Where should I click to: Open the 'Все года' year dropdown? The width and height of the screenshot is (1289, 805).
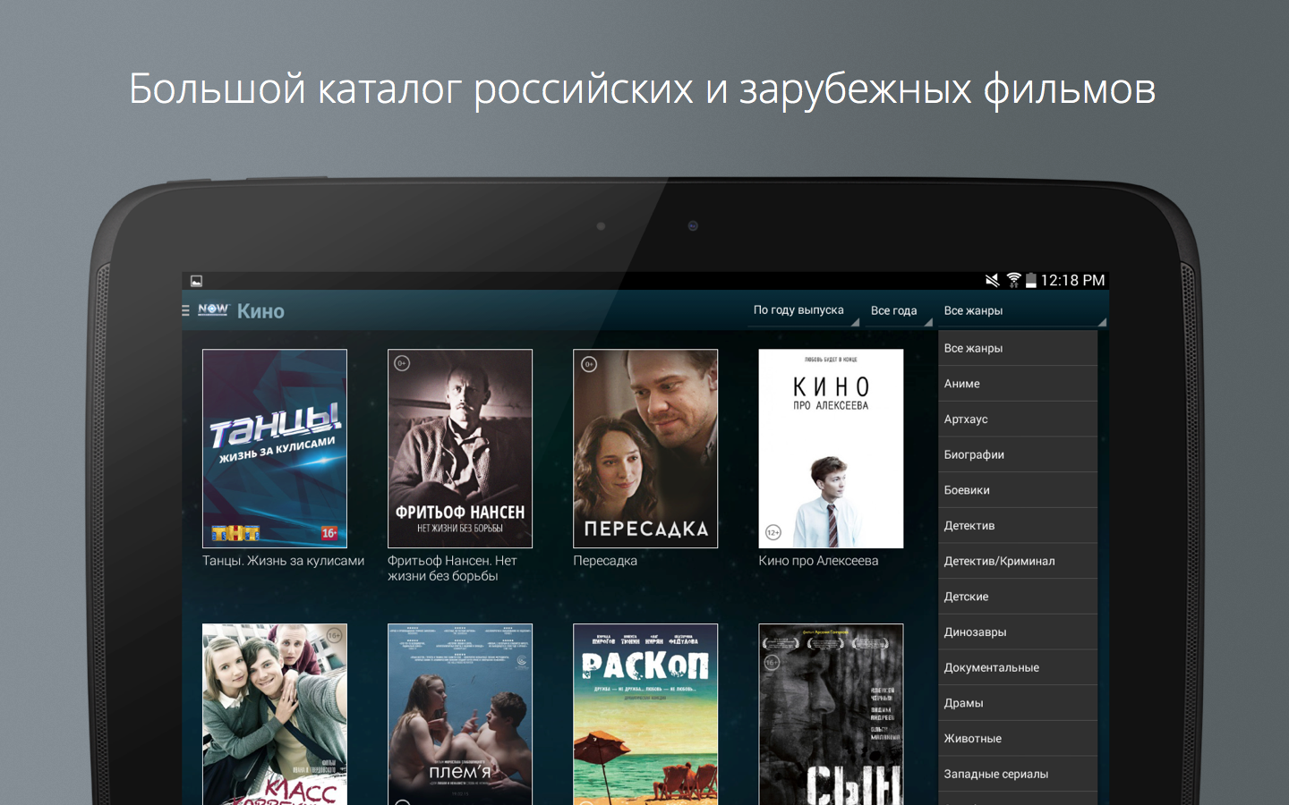(x=899, y=310)
